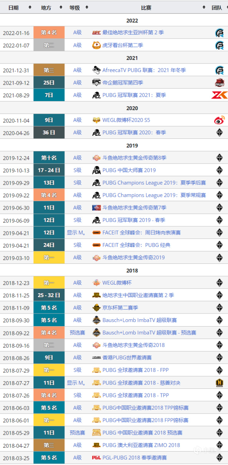This screenshot has height=465, width=228.
Task: Click the team logo in the 2021-12-31 row
Action: pos(220,70)
